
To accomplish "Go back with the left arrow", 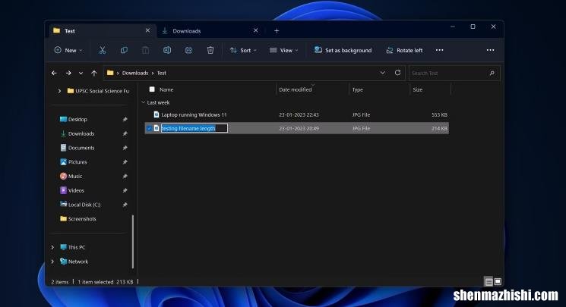I will pos(54,73).
